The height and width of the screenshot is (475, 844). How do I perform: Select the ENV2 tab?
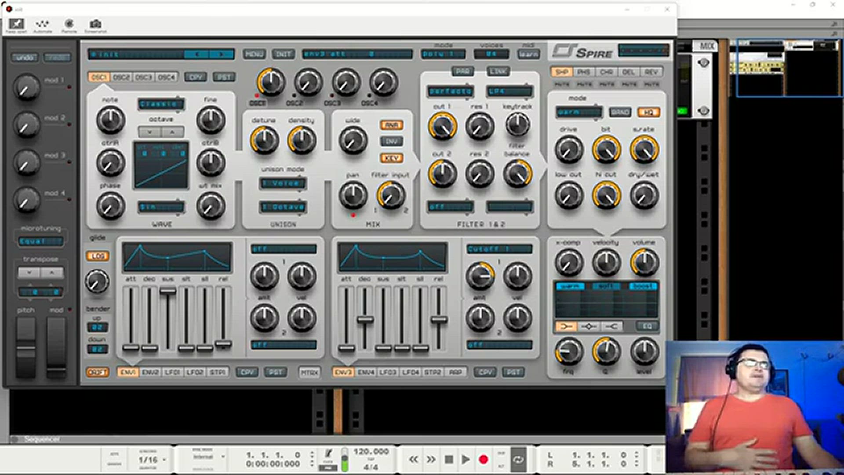pyautogui.click(x=150, y=372)
